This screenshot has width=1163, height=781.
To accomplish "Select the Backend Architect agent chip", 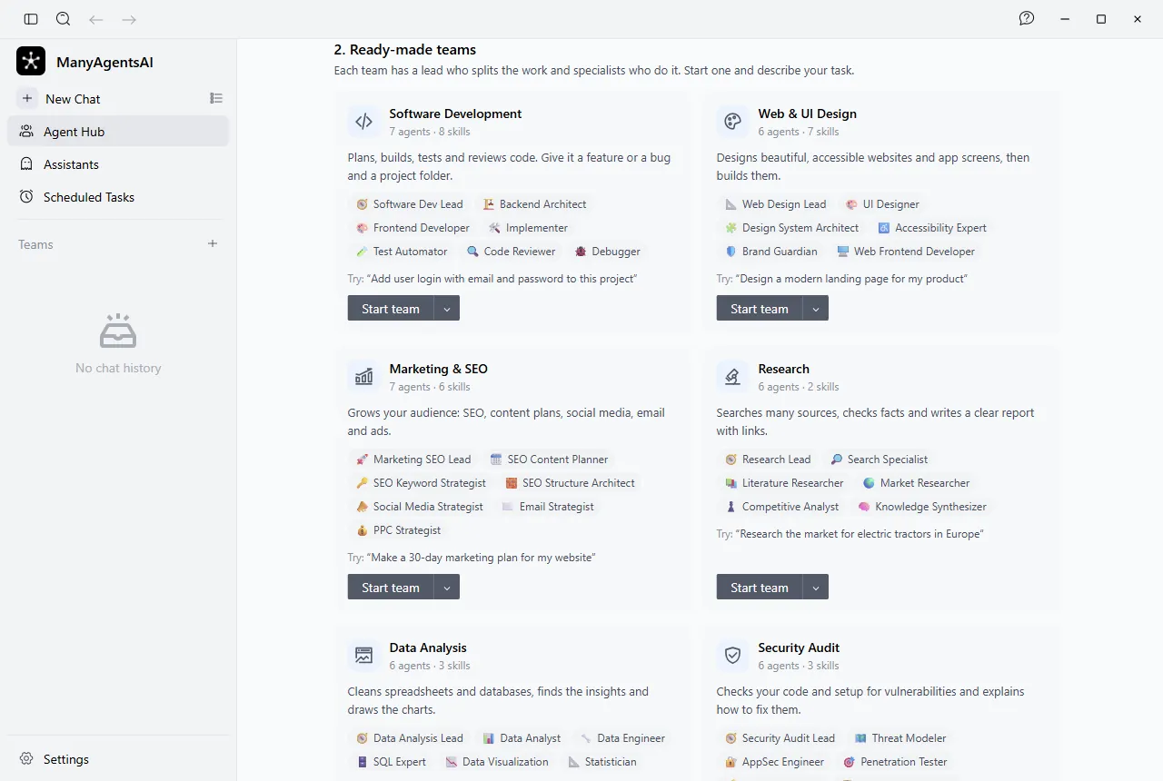I will [534, 204].
